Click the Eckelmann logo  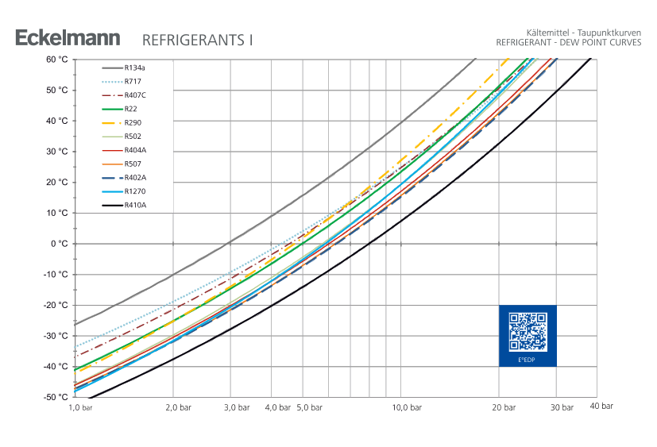point(68,38)
